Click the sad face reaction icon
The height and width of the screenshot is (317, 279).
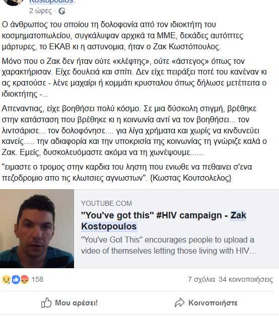(6, 280)
